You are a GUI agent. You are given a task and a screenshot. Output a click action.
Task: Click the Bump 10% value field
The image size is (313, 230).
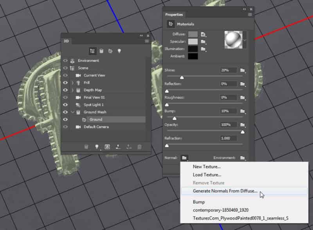[x=228, y=111]
